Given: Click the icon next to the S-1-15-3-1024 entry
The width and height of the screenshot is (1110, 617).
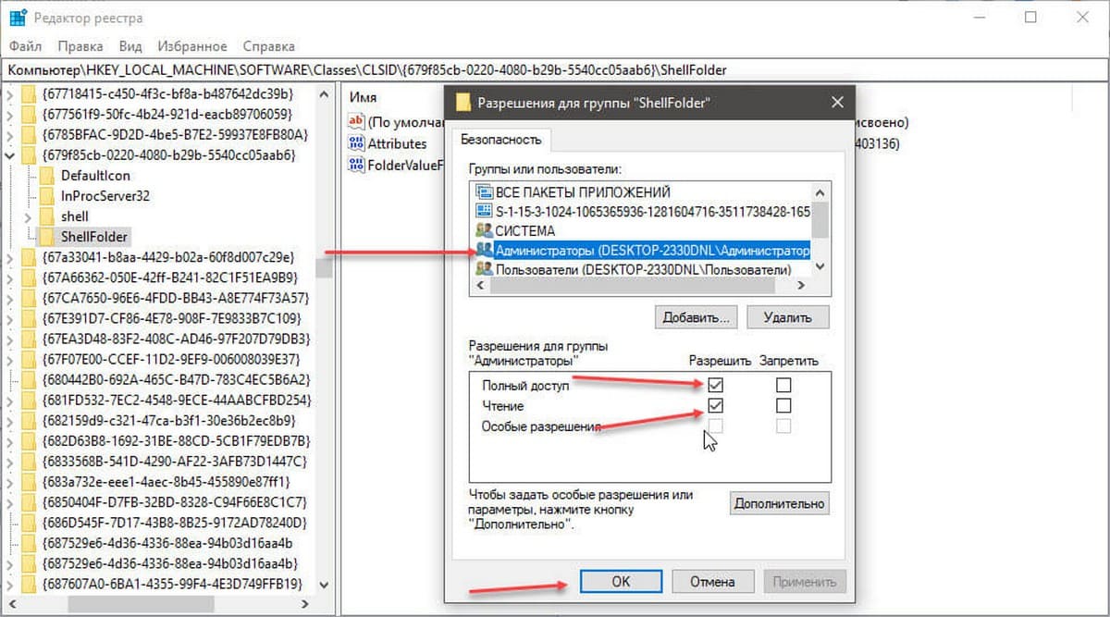Looking at the screenshot, I should [484, 212].
